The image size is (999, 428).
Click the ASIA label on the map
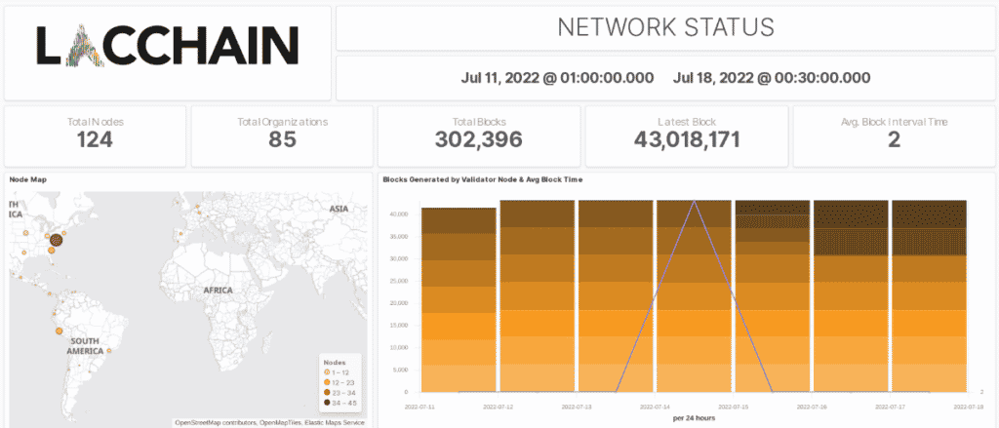point(339,209)
